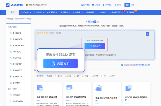Click the icon beside 图片转WORD
Viewport: 161px width, 106px height.
click(11, 45)
